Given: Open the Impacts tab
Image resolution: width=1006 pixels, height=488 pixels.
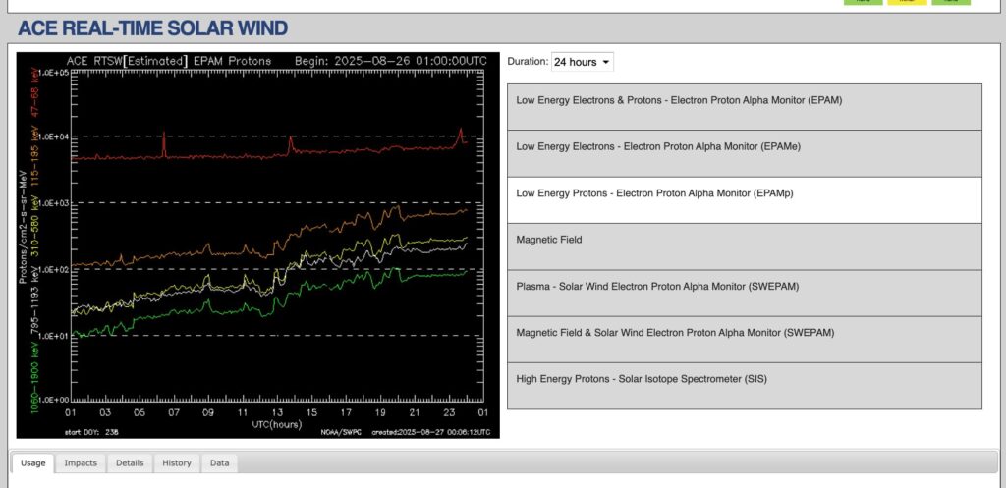Looking at the screenshot, I should click(x=81, y=463).
